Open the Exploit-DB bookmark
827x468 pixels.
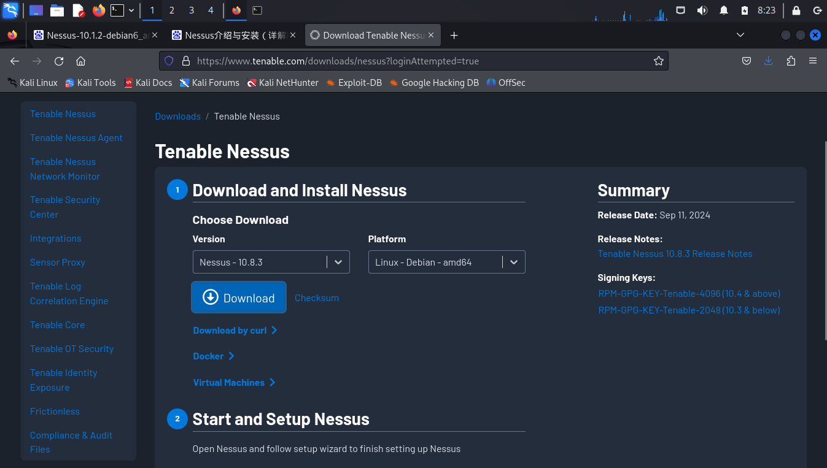354,82
